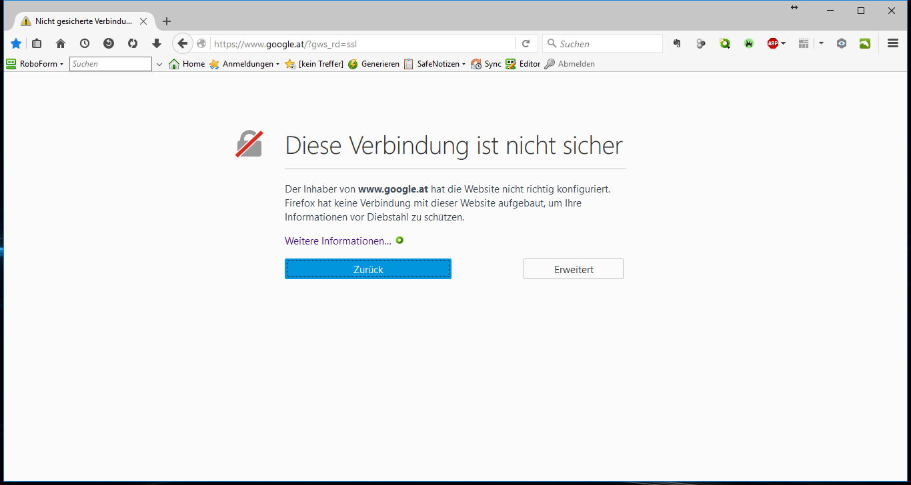Click the URL address bar
Viewport: 911px width, 485px height.
360,44
